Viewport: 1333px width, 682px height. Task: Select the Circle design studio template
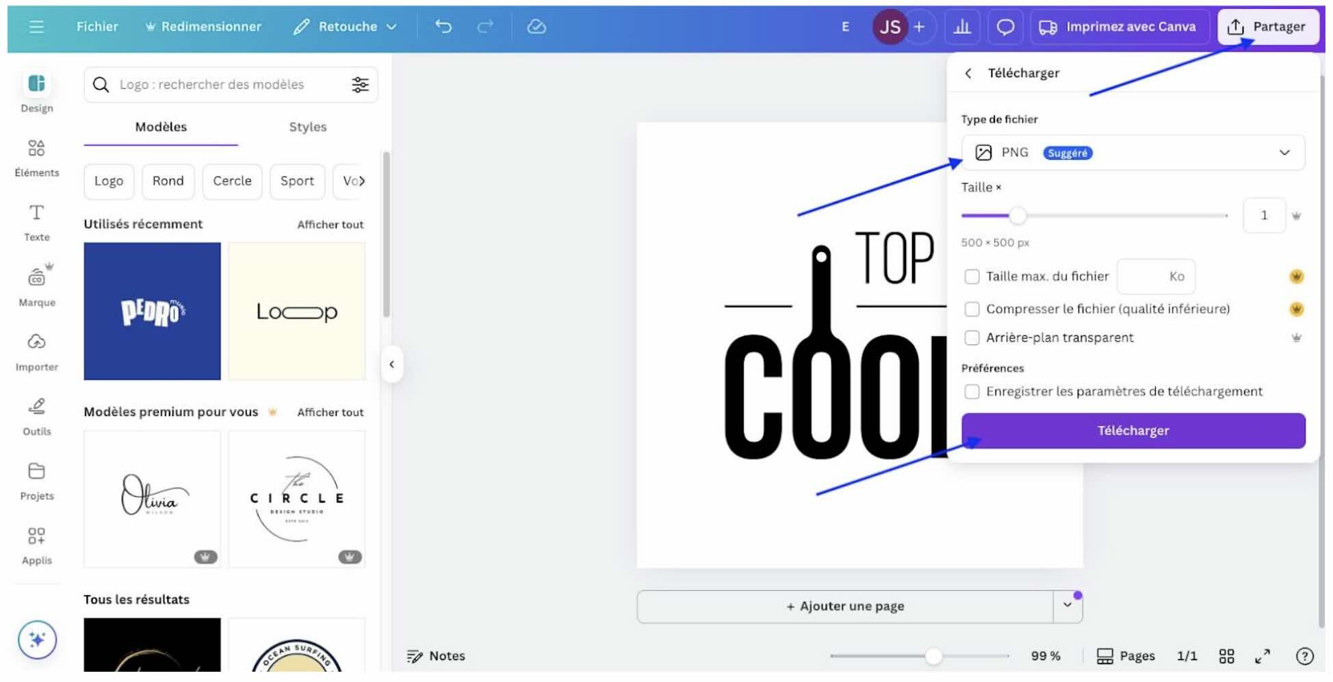coord(296,499)
